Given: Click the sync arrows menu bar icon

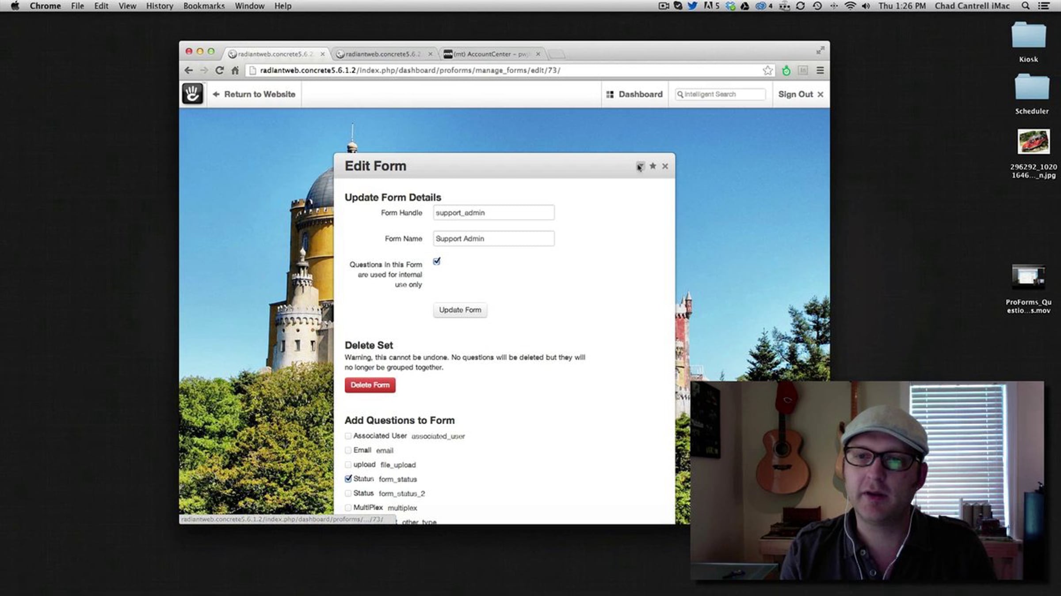Looking at the screenshot, I should (x=800, y=6).
